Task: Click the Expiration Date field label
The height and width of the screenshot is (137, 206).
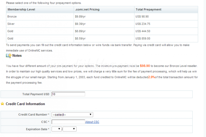Action: pos(37,129)
